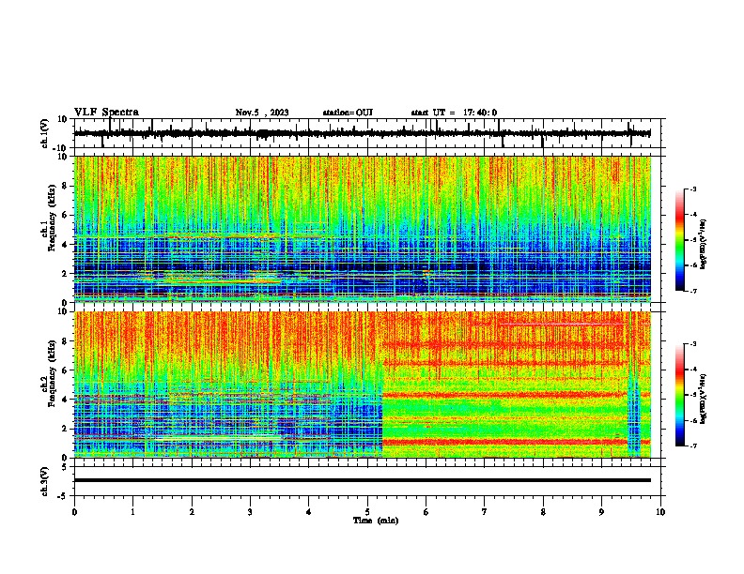Click the ch.1 color scale unit label
The height and width of the screenshot is (574, 744).
[x=703, y=244]
